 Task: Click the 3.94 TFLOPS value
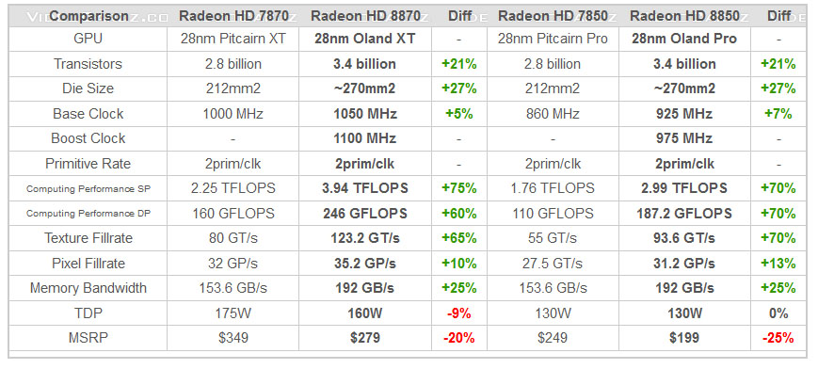tap(364, 188)
